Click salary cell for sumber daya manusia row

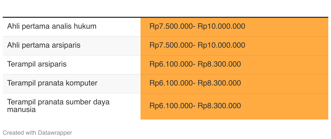(x=234, y=106)
